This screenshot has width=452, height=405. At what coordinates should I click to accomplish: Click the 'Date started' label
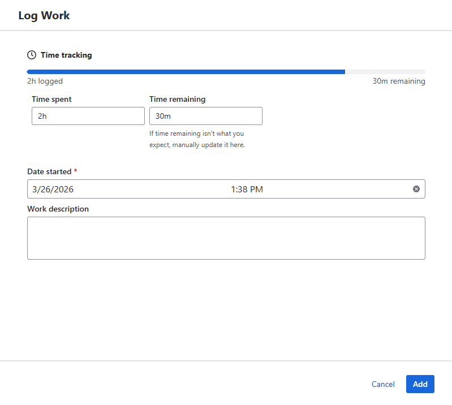coord(49,171)
